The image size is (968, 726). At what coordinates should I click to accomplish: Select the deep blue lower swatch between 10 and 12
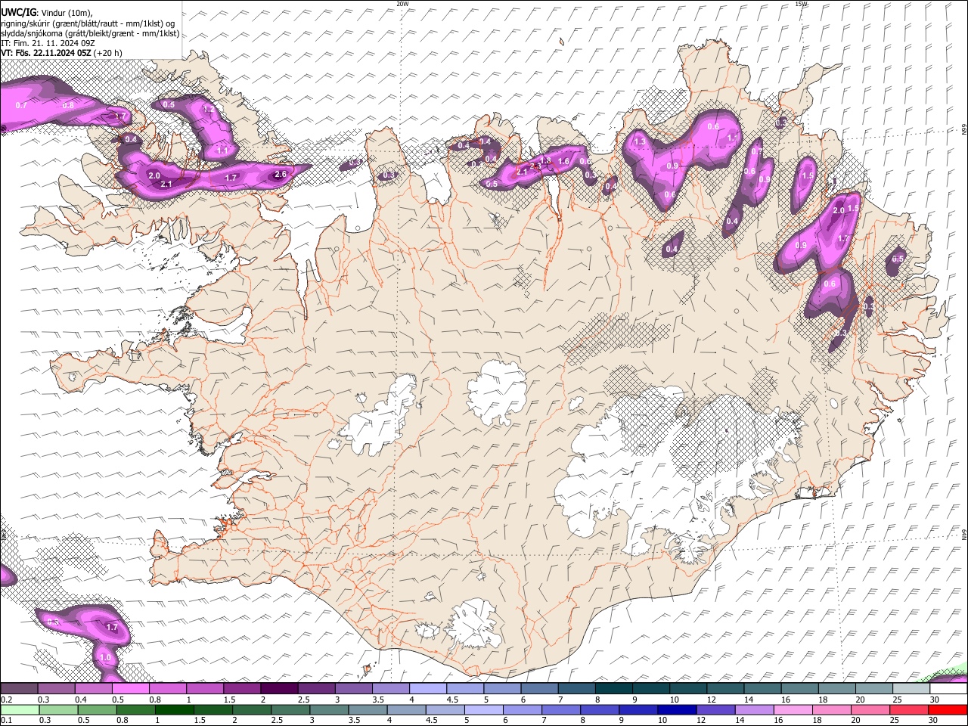tap(676, 710)
